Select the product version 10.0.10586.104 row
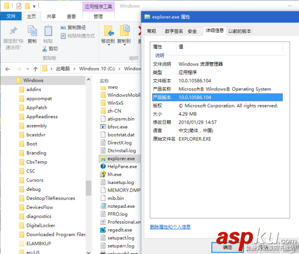The height and width of the screenshot is (254, 299). click(x=217, y=97)
